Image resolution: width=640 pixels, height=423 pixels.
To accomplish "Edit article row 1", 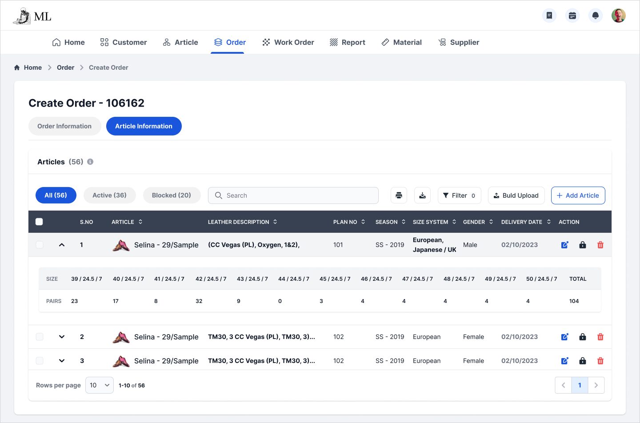I will [565, 245].
